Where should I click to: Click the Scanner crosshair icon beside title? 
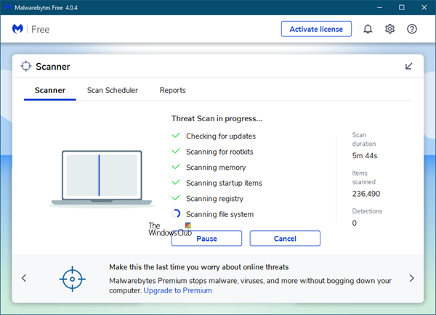point(26,66)
